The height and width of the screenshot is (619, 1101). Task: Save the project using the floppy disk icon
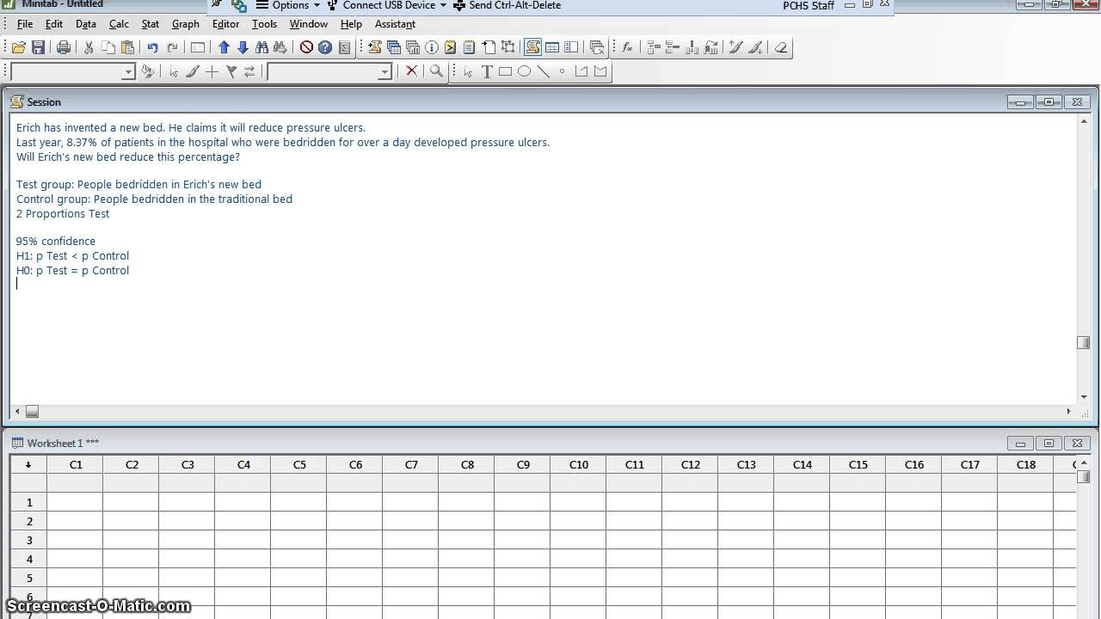point(38,48)
